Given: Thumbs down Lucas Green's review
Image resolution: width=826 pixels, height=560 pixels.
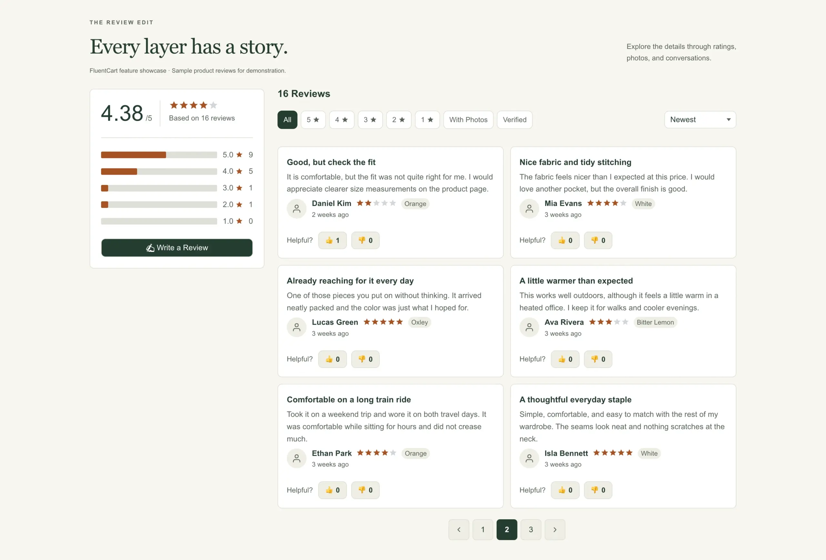Looking at the screenshot, I should click(365, 359).
